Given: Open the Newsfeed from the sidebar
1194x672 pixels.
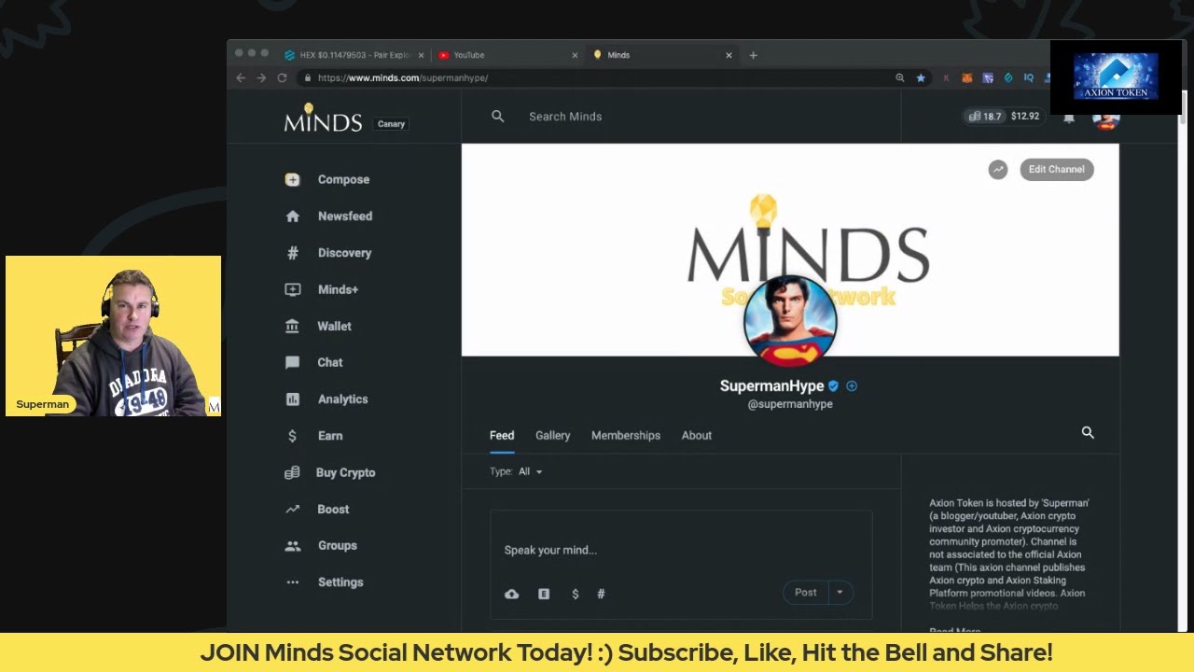Looking at the screenshot, I should [x=343, y=216].
